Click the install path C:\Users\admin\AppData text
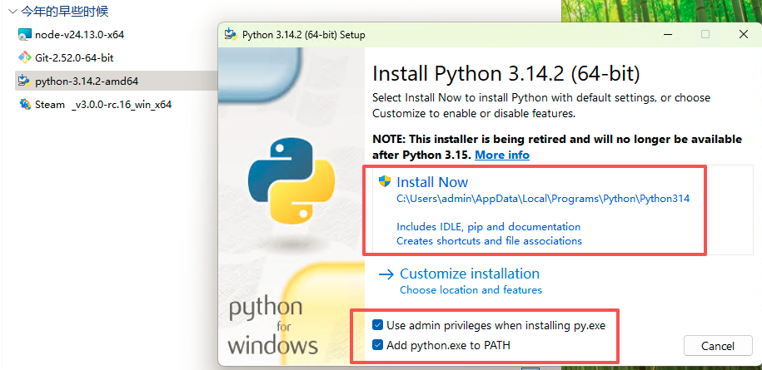This screenshot has height=370, width=762. coord(543,199)
